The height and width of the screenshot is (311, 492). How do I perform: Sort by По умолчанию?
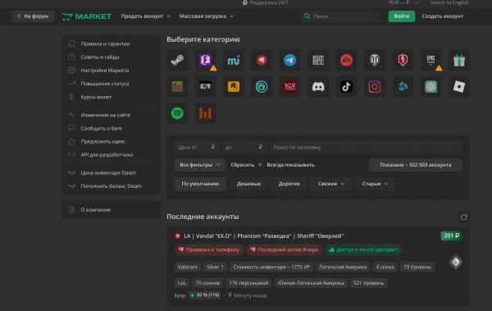(x=200, y=184)
